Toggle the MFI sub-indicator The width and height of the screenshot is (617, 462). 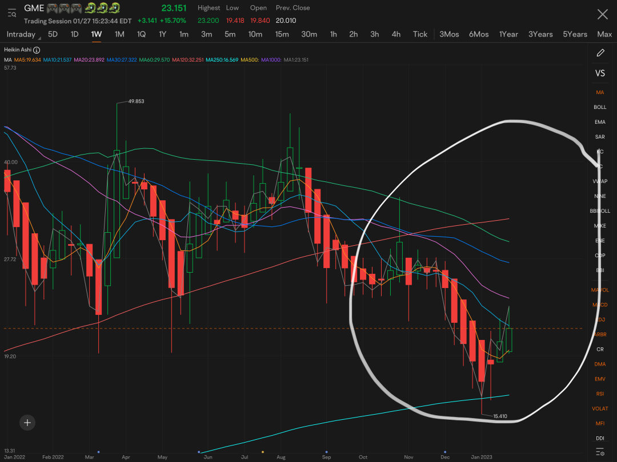point(600,423)
